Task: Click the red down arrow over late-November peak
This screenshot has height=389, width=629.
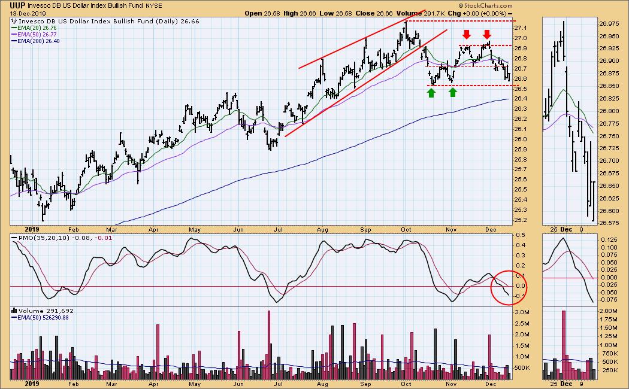Action: (488, 35)
